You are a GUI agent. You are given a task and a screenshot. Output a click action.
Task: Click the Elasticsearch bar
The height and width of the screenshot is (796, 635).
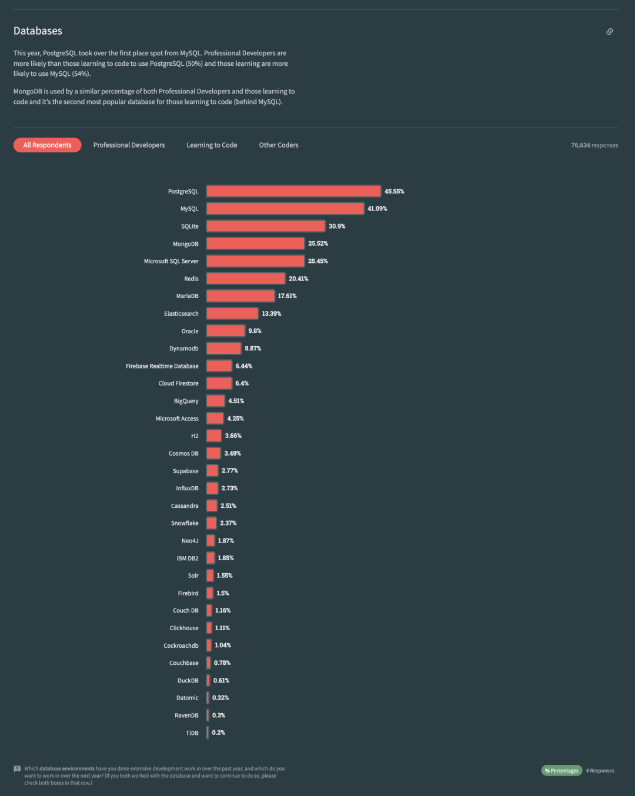coord(232,313)
